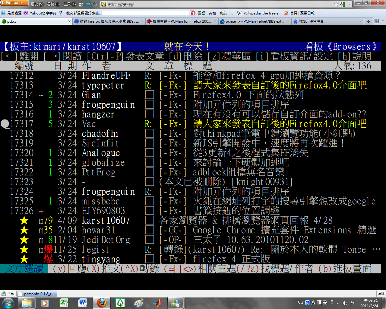
Task: Open the tab groups icon
Action: pos(377,21)
